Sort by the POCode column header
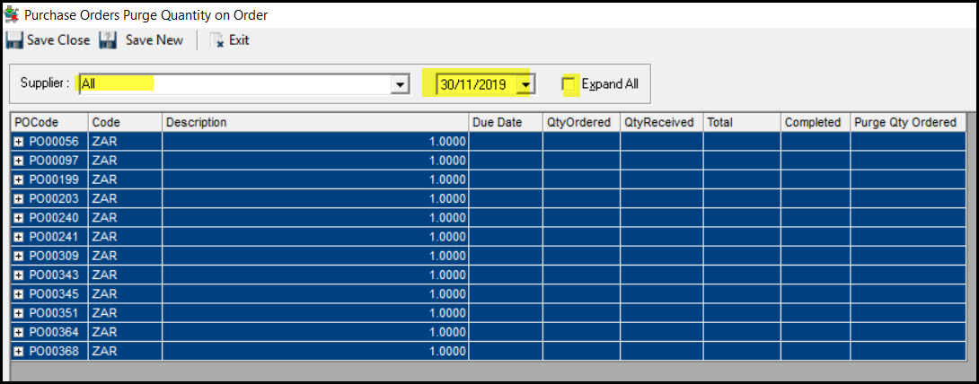979x384 pixels. pyautogui.click(x=49, y=122)
